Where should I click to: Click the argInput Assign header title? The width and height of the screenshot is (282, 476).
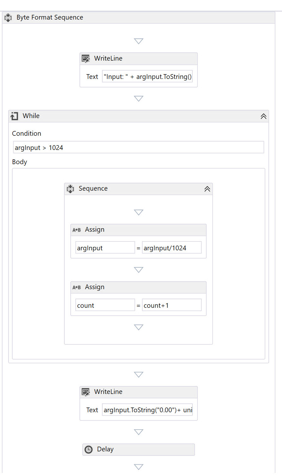pos(95,229)
